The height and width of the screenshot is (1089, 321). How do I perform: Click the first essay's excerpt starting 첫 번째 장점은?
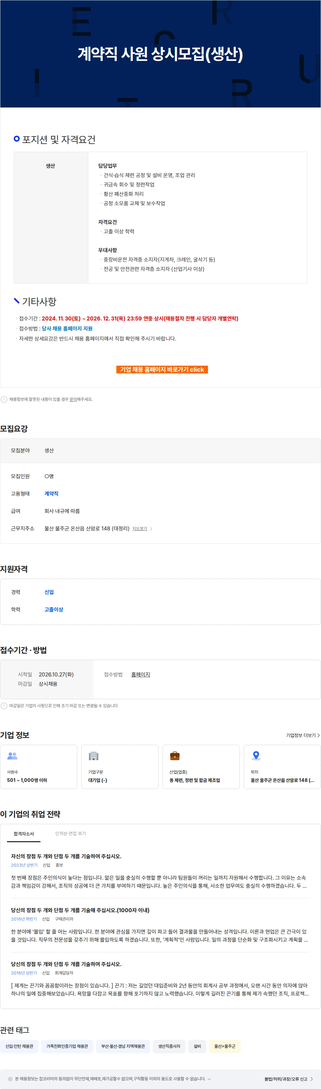[159, 882]
